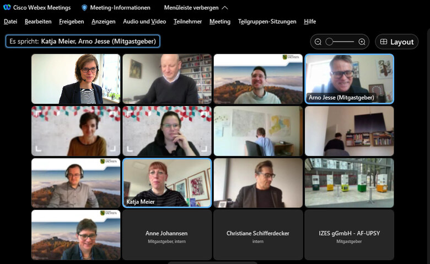Open the Freigeben menu
The height and width of the screenshot is (264, 430).
72,22
